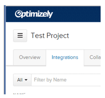Go to the project Overview section
The image size is (105, 98).
click(30, 57)
